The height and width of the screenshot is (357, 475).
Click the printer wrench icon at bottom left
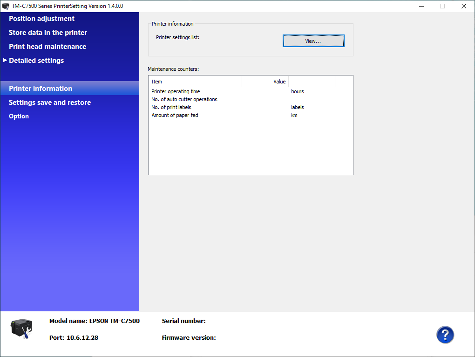20,329
